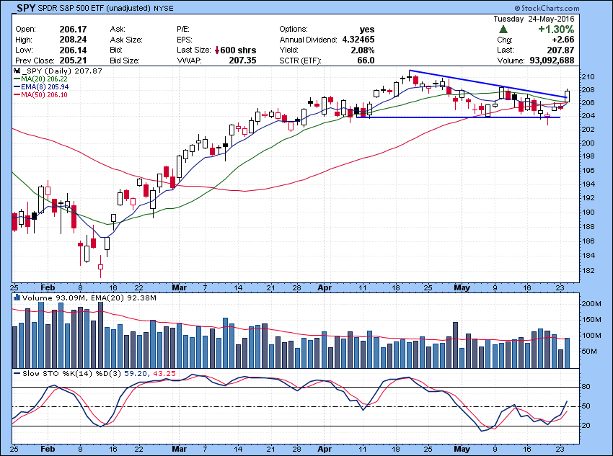
Task: Click the latest white candlestick for May 24
Action: click(568, 96)
